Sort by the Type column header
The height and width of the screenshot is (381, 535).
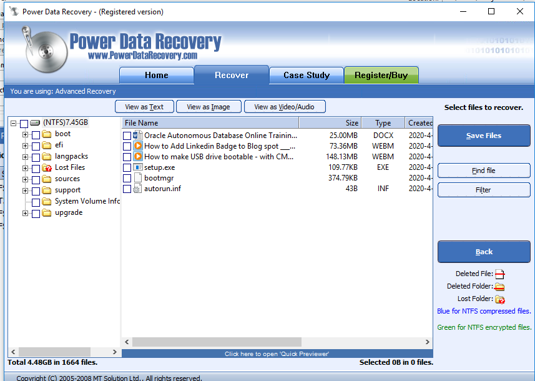(x=383, y=123)
